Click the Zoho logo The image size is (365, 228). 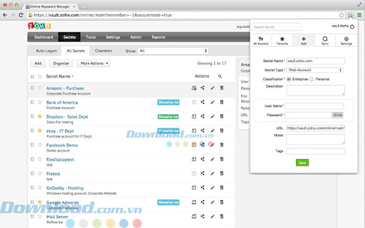pos(39,26)
